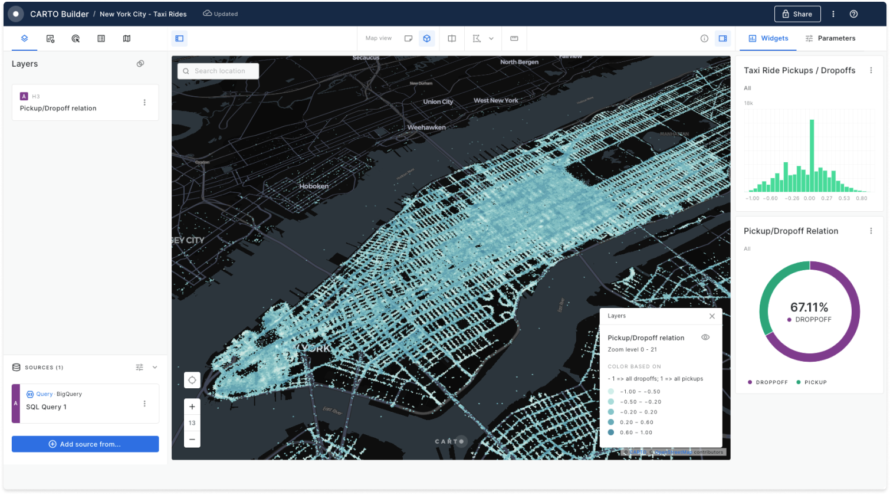Image resolution: width=890 pixels, height=495 pixels.
Task: Switch to 3D map view cube icon
Action: tap(426, 38)
